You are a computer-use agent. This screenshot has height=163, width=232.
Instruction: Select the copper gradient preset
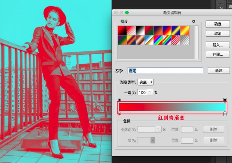140,40
